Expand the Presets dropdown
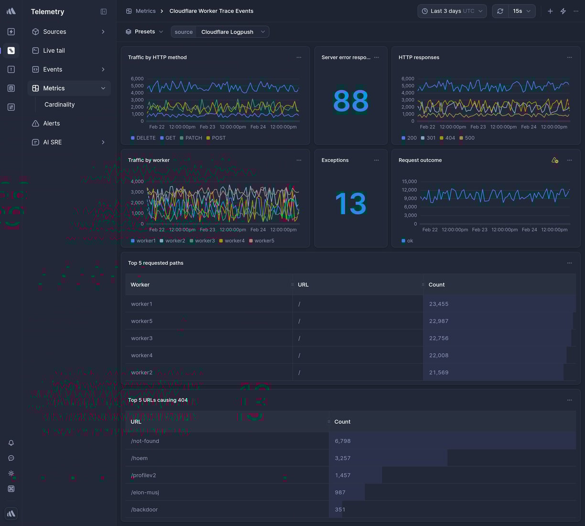Viewport: 585px width, 526px height. point(143,32)
